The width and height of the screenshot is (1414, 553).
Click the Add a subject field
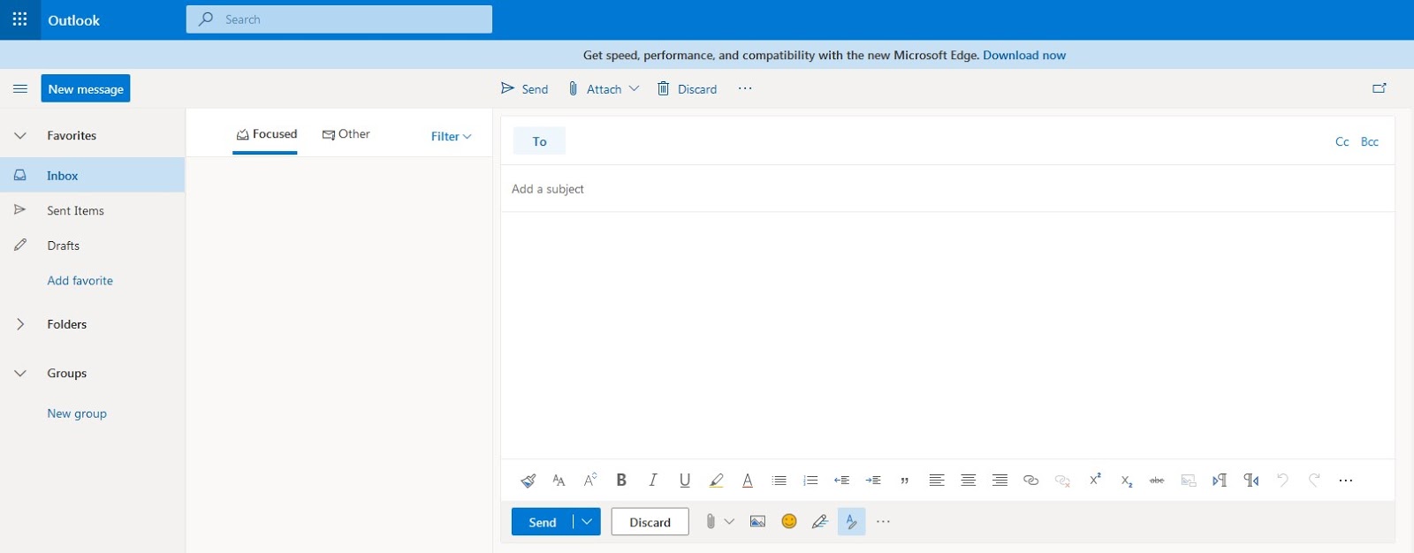pyautogui.click(x=947, y=189)
